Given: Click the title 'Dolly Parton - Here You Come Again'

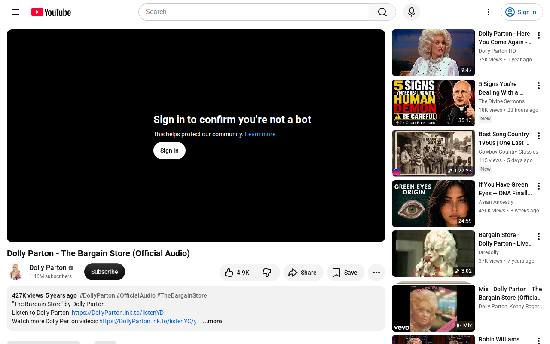Looking at the screenshot, I should click(506, 38).
